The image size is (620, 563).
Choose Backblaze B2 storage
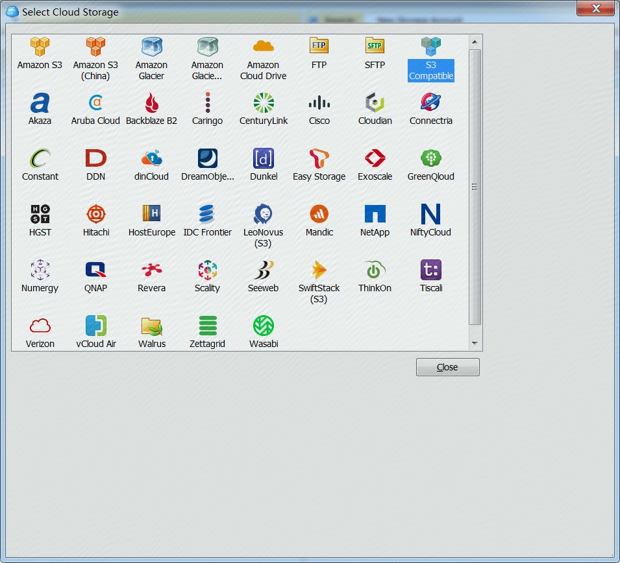coord(152,102)
